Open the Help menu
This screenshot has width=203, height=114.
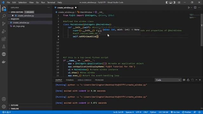click(x=60, y=3)
